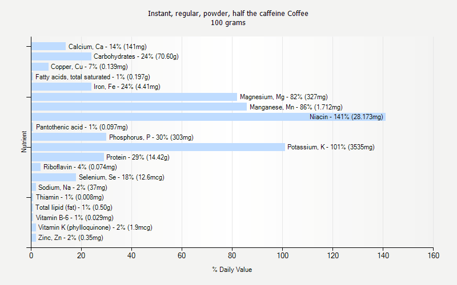
Task: Select the Manganese, Mn 86% bar
Action: click(139, 107)
